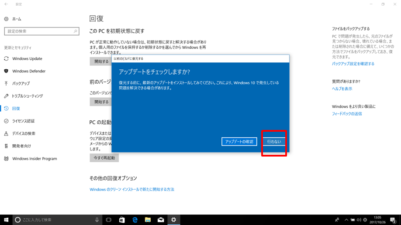The image size is (401, 225).
Task: Open File Explorer from taskbar
Action: pos(148,220)
